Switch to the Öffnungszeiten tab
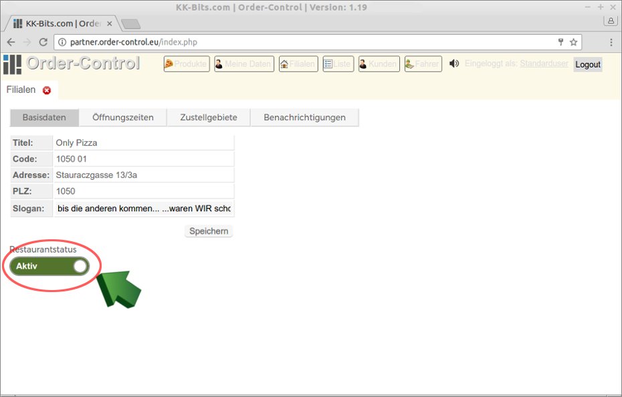The height and width of the screenshot is (397, 622). tap(123, 118)
